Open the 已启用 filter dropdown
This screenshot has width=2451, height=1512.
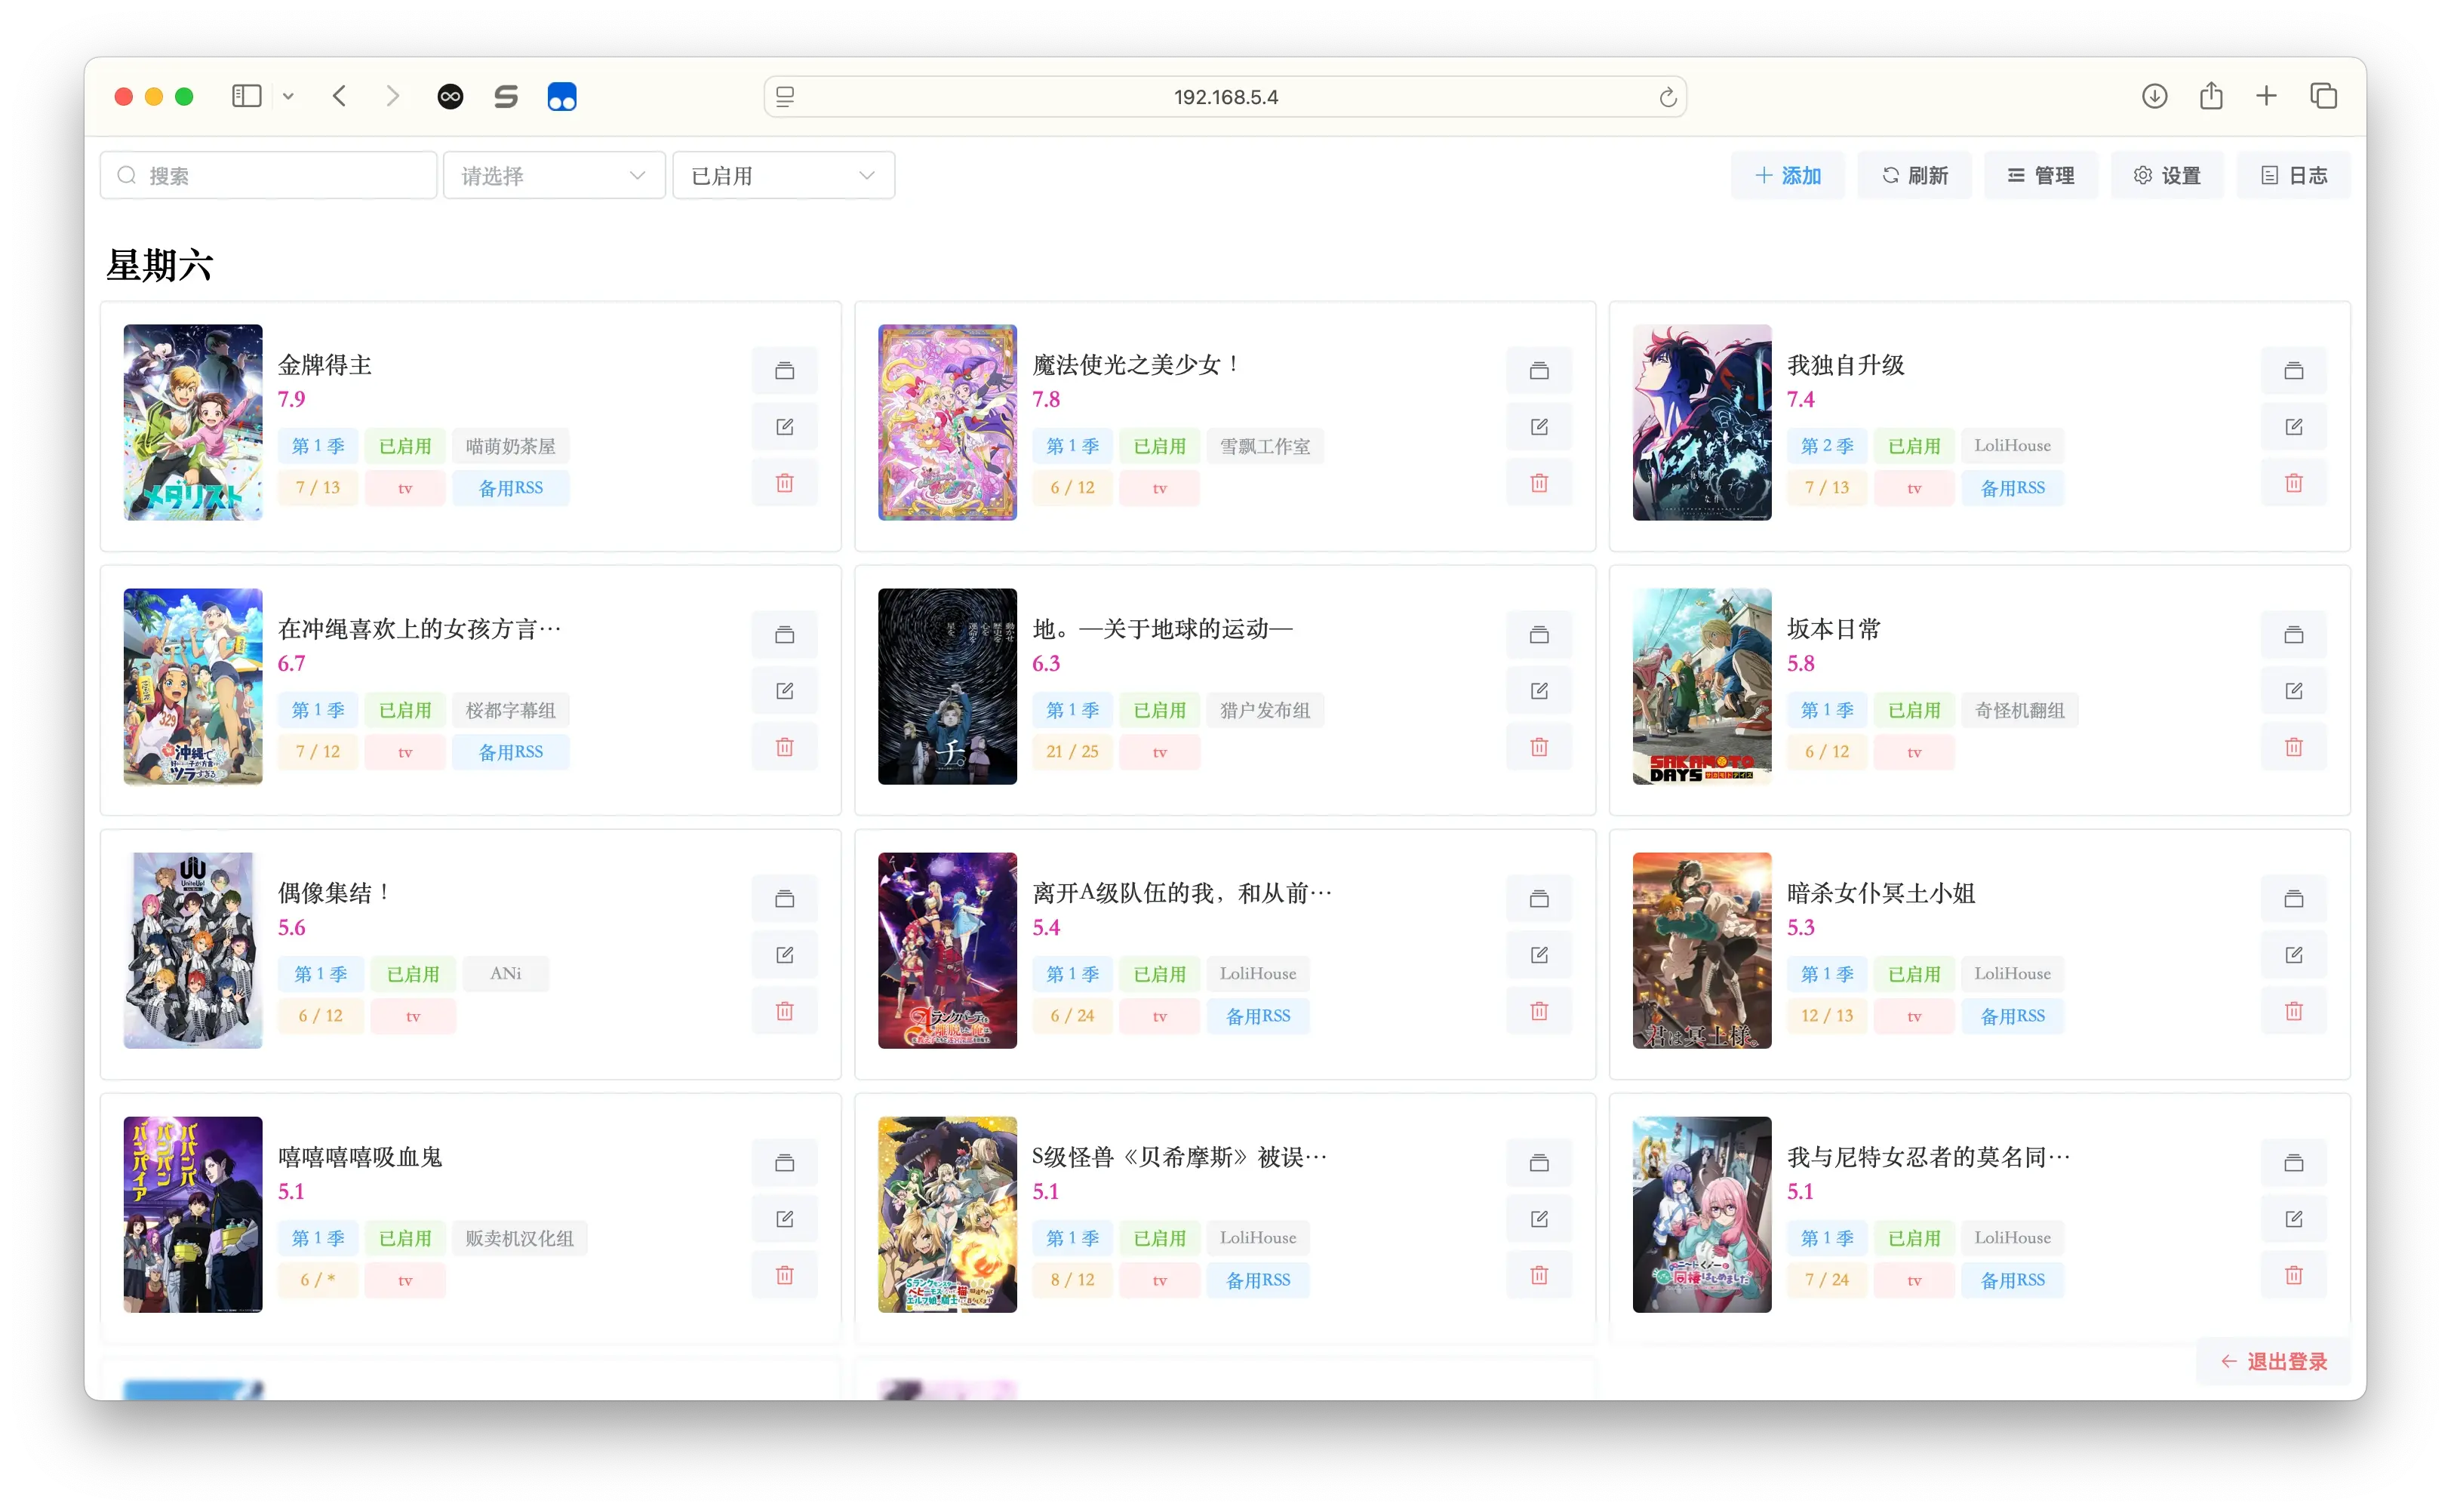pos(783,174)
